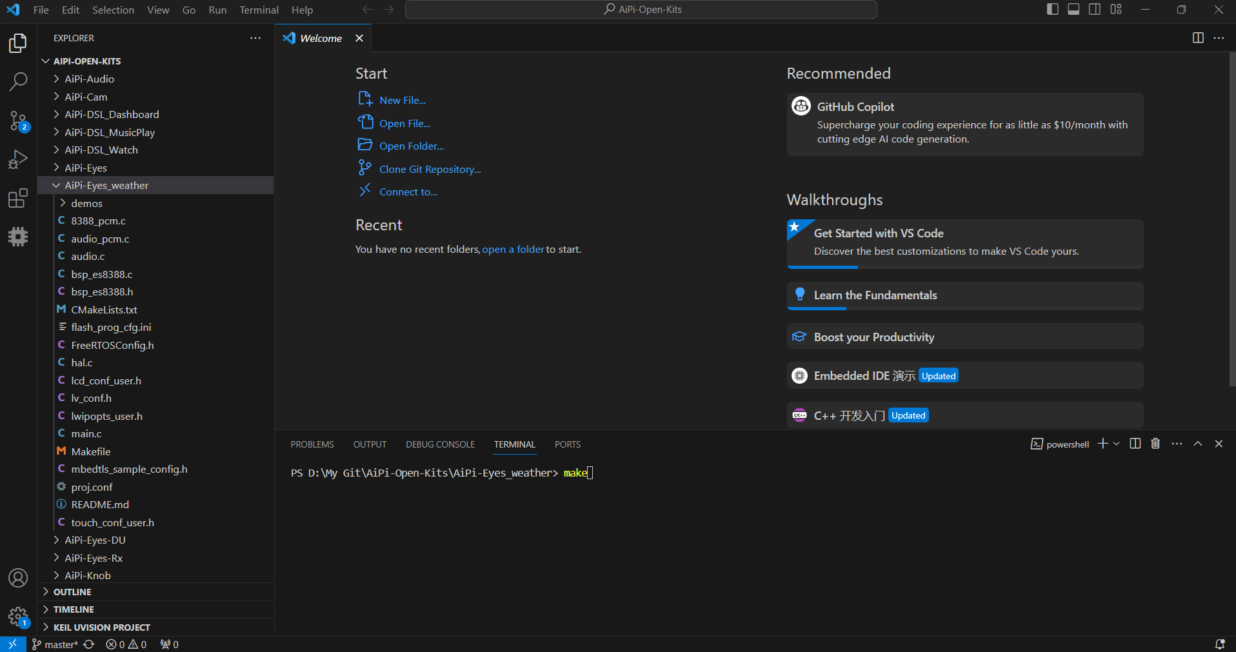
Task: Click the ports forwarded indicator showing 0
Action: (170, 644)
